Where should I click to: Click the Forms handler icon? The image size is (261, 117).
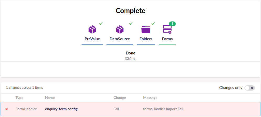click(167, 29)
